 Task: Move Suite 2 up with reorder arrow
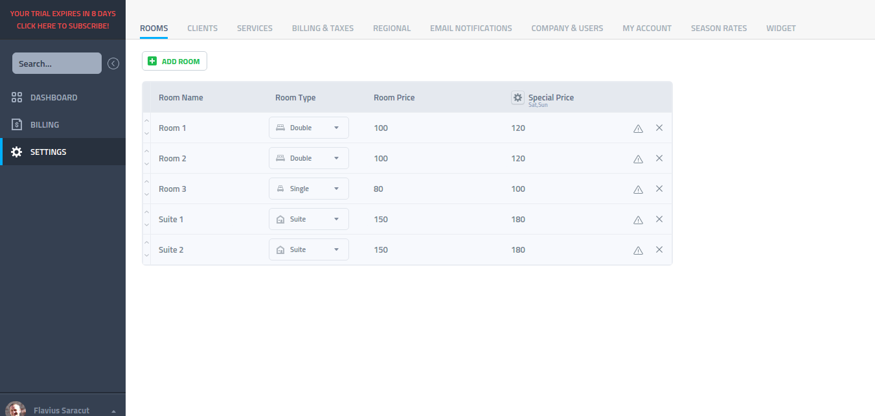coord(146,243)
